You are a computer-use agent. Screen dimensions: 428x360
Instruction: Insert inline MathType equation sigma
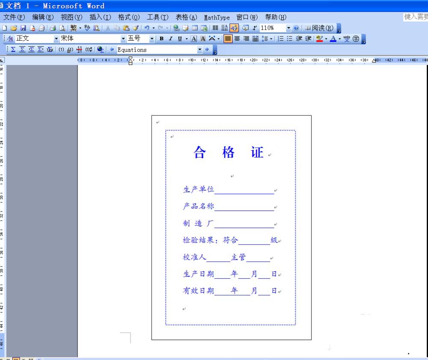coord(13,50)
